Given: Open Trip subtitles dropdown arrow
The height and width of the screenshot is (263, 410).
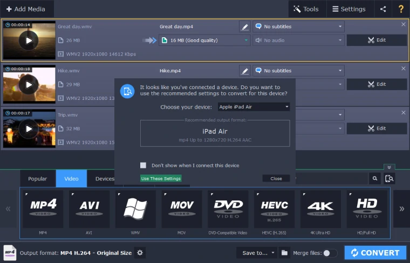Looking at the screenshot, I should pos(340,114).
